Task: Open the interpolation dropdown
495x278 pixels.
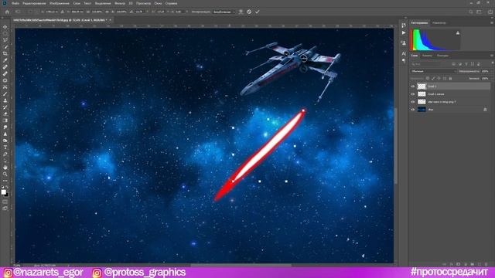Action: 224,12
